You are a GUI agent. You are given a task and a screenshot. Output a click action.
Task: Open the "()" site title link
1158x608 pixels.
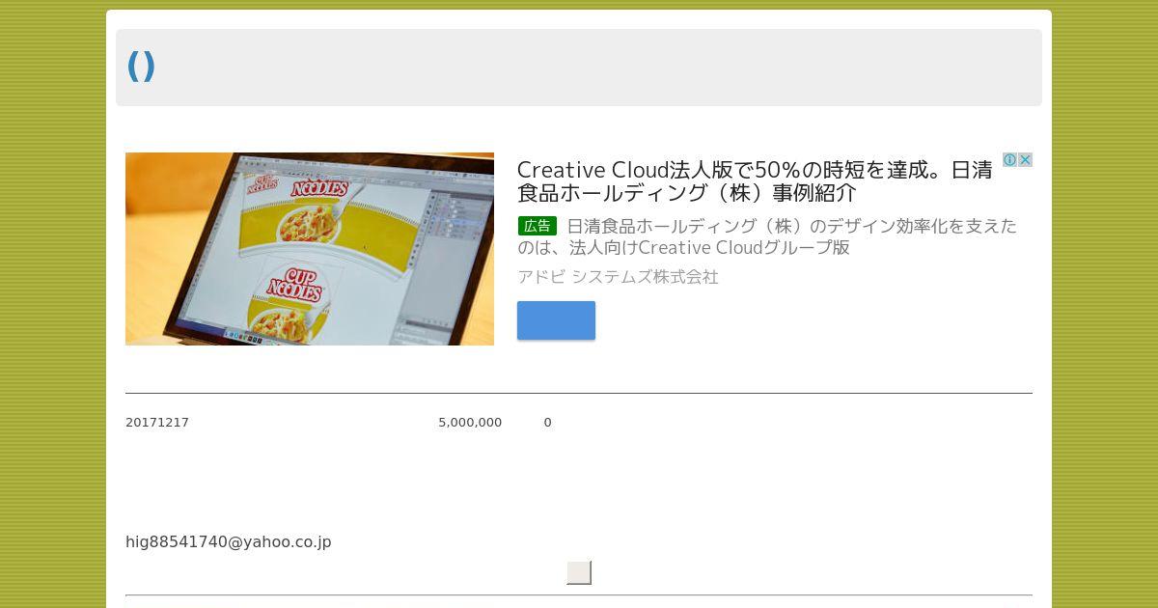141,67
